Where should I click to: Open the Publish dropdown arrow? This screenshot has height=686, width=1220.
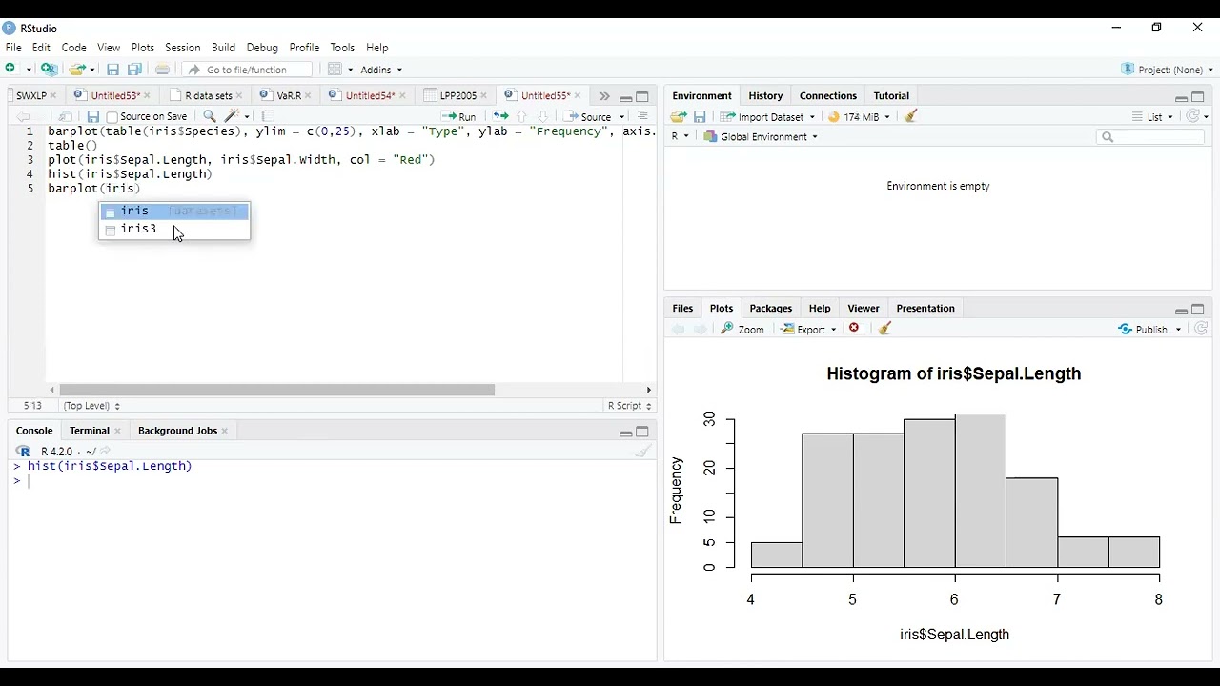coord(1179,330)
